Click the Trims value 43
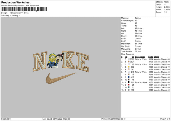The image size is (171, 121). [x=136, y=26]
